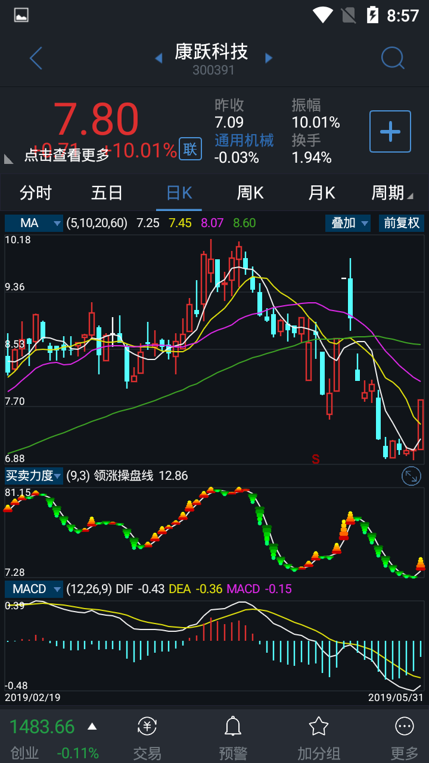Viewport: 429px width, 763px height.
Task: Open the 通用机械 sector link
Action: 244,140
